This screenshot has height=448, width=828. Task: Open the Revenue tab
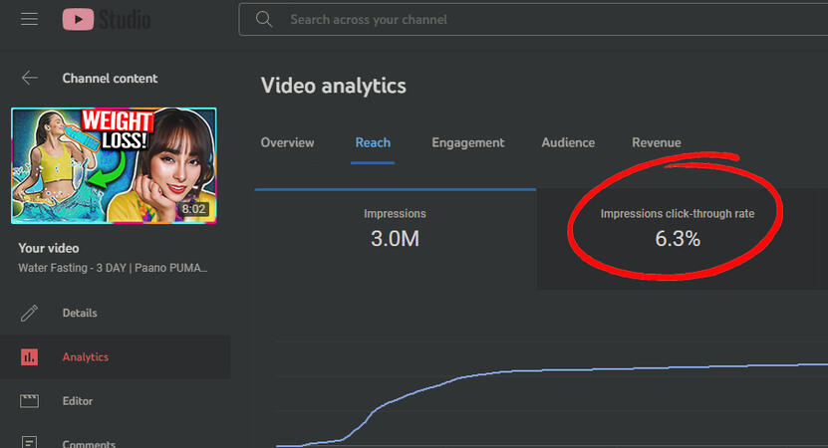657,142
